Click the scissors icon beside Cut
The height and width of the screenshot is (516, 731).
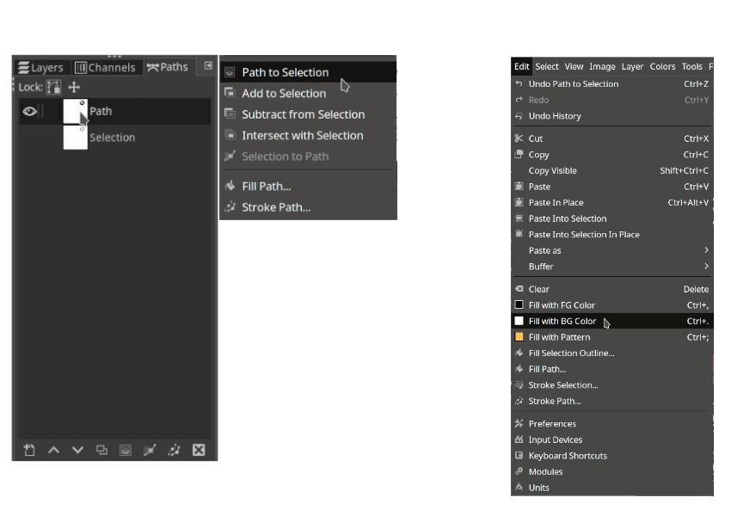click(519, 138)
